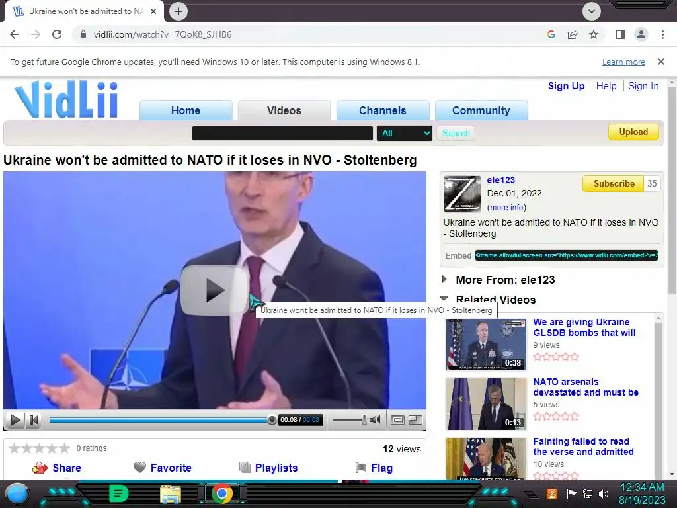Click the Search button
Viewport: 677px width, 508px height.
(x=456, y=133)
